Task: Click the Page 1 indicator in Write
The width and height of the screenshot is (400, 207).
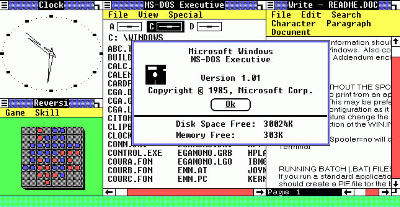Action: [x=283, y=192]
